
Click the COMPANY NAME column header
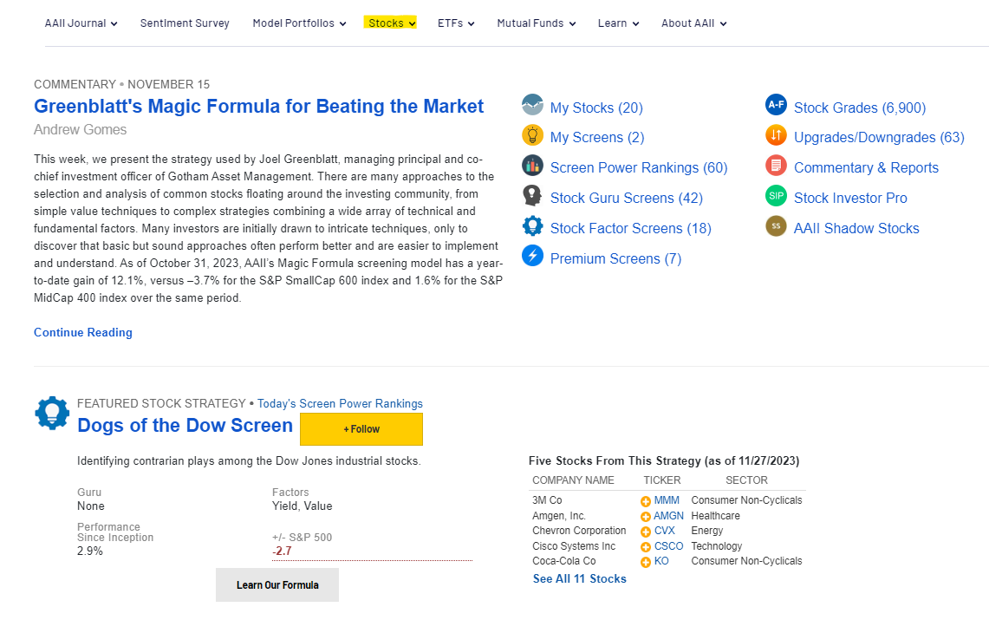coord(573,480)
